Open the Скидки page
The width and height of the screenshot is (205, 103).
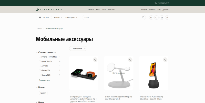144,10
